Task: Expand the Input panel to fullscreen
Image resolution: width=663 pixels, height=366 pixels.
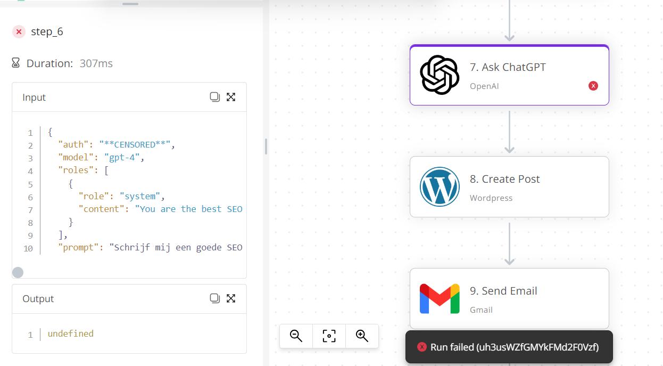Action: point(231,97)
